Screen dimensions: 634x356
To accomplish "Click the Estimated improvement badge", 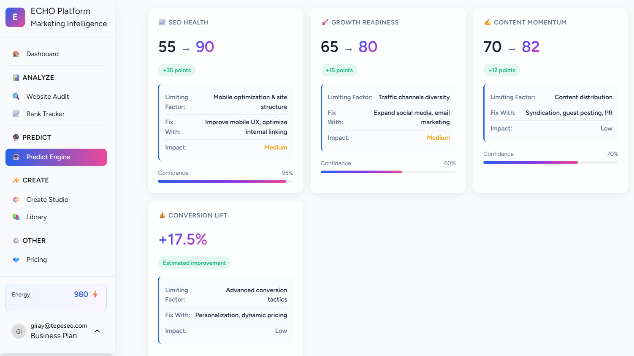I will pos(194,263).
